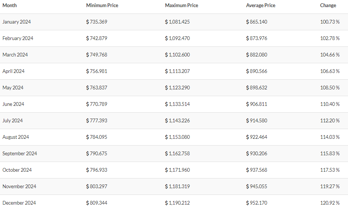Screen dimensions: 348x211
Task: Click January 2024 maximum price $1,081.425
Action: (x=177, y=22)
